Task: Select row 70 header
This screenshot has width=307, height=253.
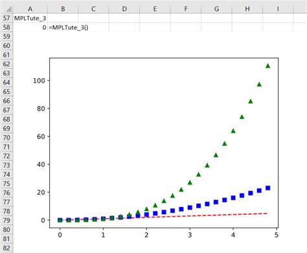Action: point(6,138)
